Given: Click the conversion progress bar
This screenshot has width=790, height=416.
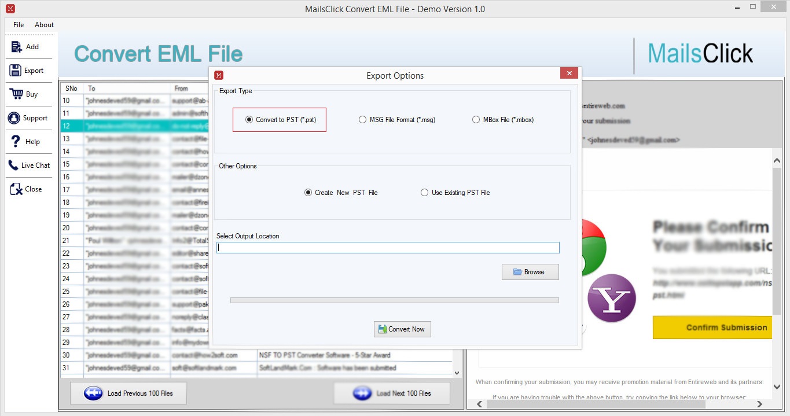Looking at the screenshot, I should (395, 300).
